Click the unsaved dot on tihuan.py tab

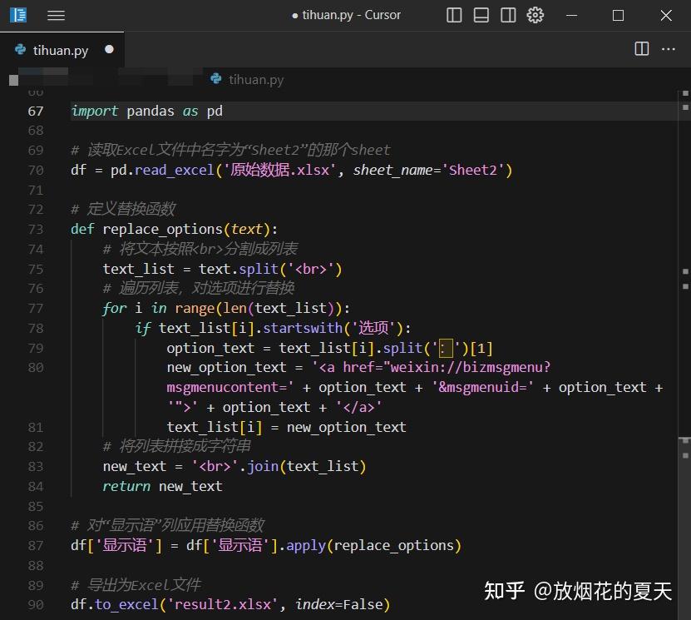coord(109,50)
